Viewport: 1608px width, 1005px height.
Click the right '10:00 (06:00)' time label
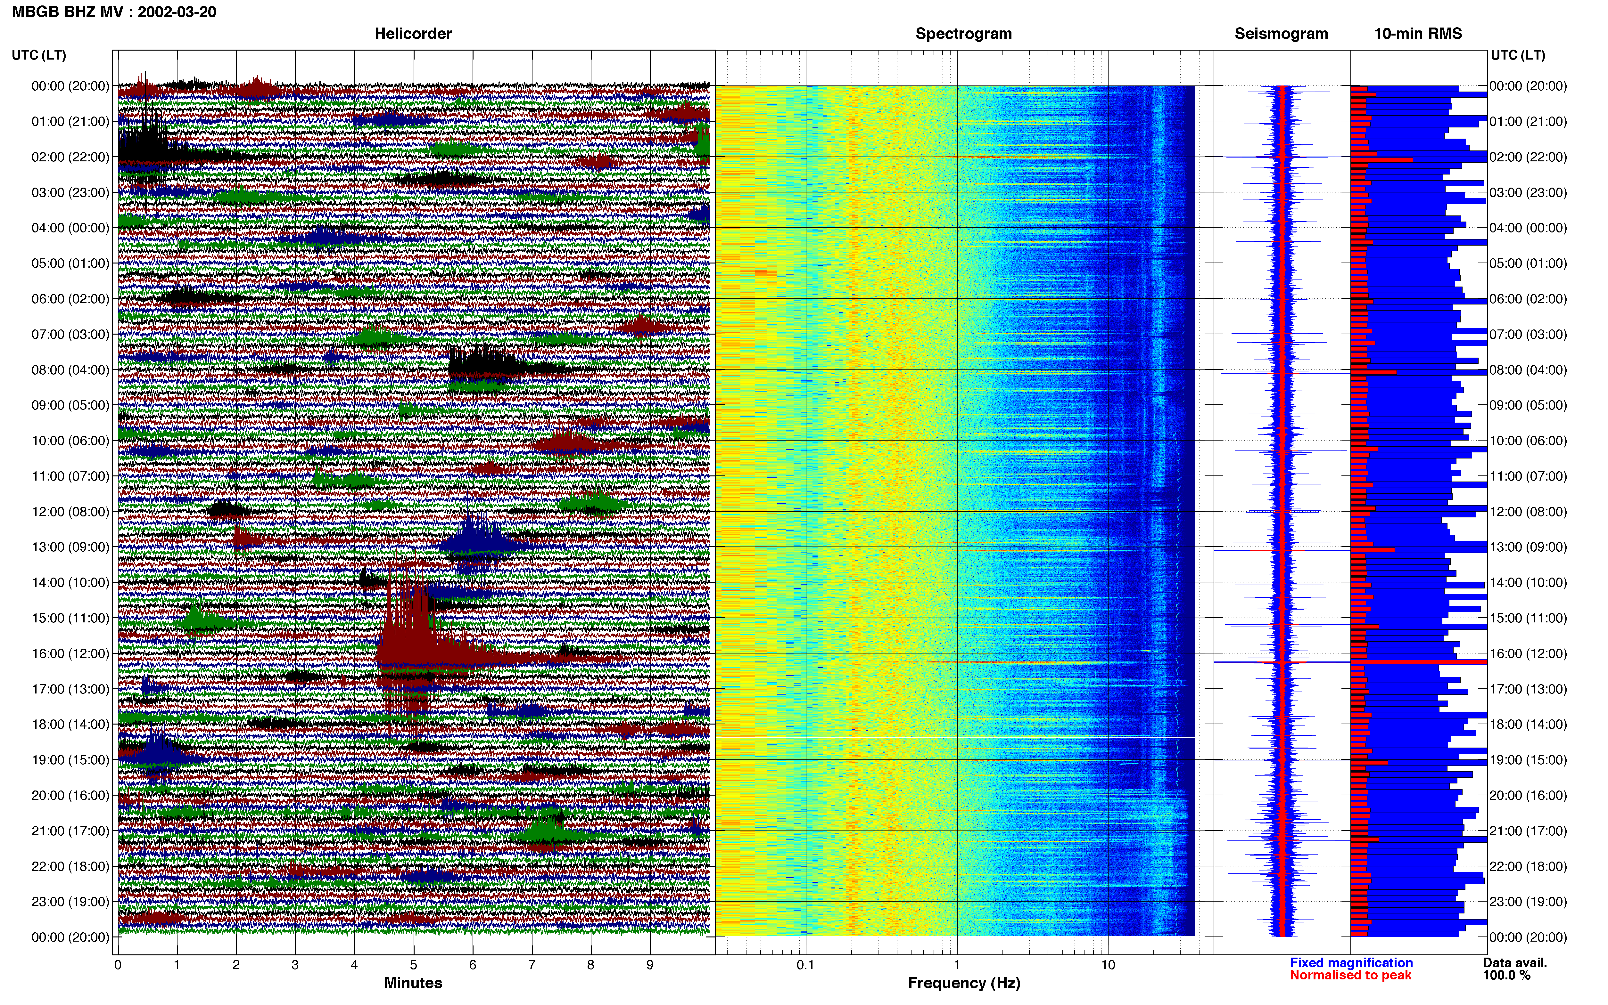click(1528, 441)
